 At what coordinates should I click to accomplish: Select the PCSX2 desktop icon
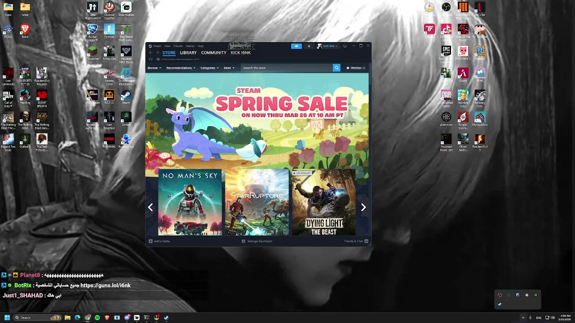8,31
